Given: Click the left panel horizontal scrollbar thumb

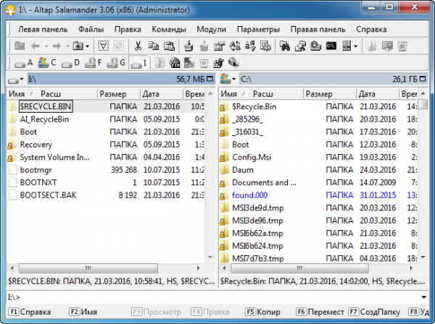Looking at the screenshot, I should click(x=88, y=268).
